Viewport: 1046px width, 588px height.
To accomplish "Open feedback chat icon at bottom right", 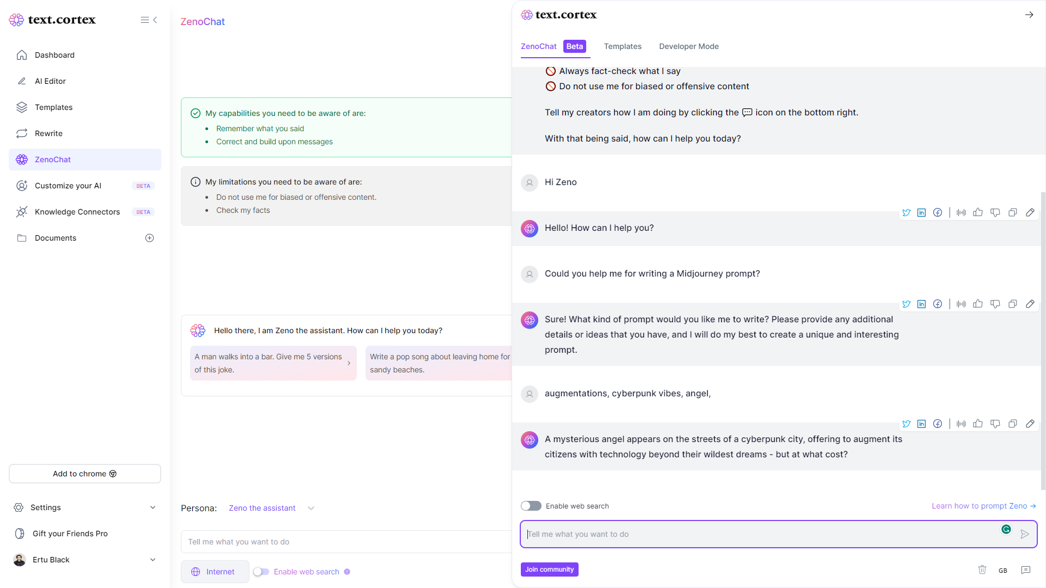I will (x=1026, y=570).
